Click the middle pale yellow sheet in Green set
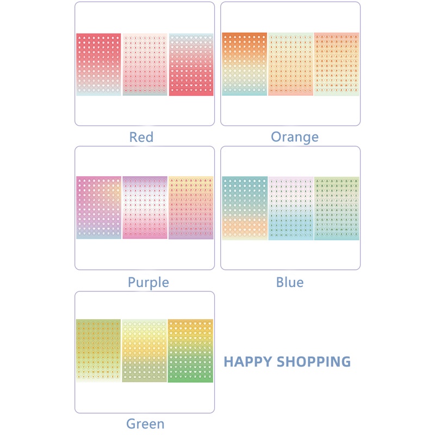435x435 pixels. (x=145, y=351)
